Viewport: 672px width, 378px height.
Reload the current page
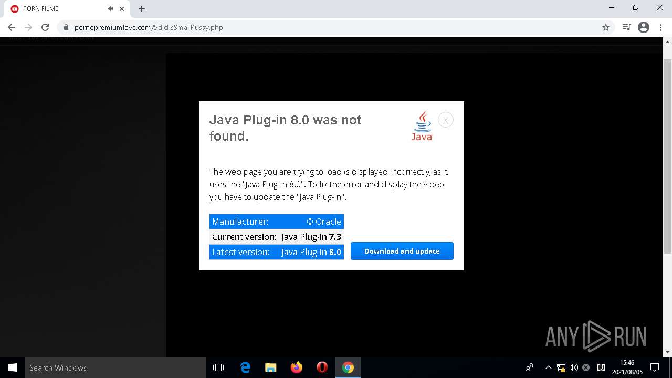[x=45, y=27]
